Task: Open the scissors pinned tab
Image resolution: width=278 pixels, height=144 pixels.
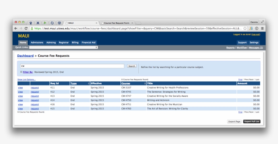Action: pos(38,23)
